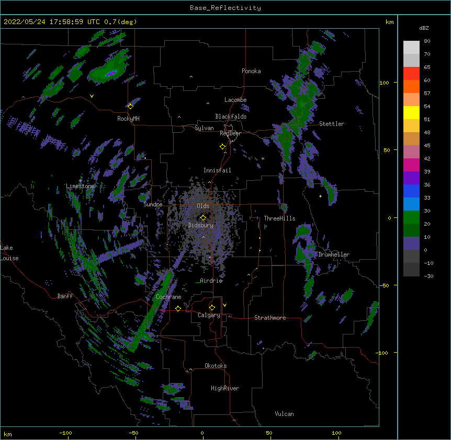Image resolution: width=451 pixels, height=440 pixels.
Task: Click the yellow station marker at Olds
Action: point(203,218)
